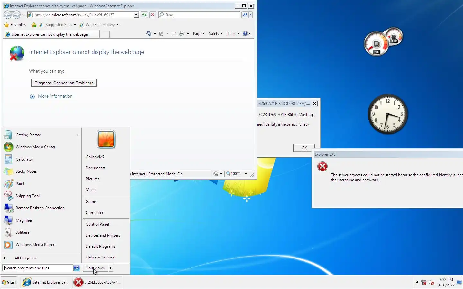Click the URL address bar field
Viewport: 463px width, 289px height.
point(83,15)
